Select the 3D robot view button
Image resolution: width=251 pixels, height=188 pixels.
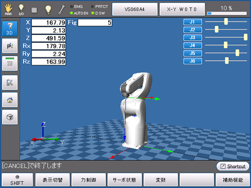pyautogui.click(x=10, y=29)
